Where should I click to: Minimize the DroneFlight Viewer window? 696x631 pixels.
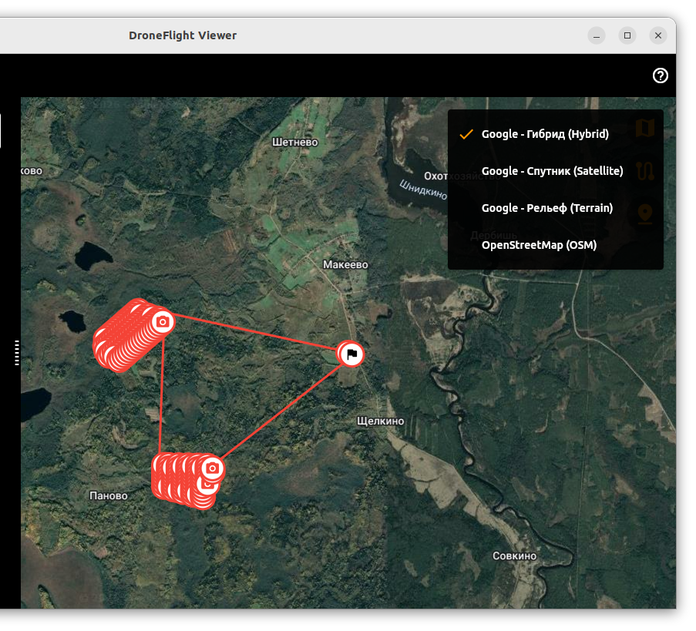click(597, 35)
